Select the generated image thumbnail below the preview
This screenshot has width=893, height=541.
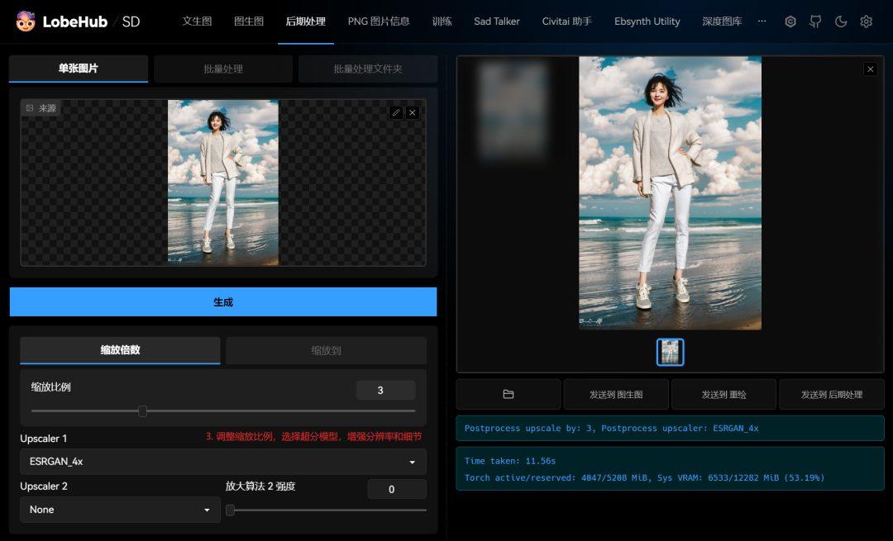(x=671, y=352)
